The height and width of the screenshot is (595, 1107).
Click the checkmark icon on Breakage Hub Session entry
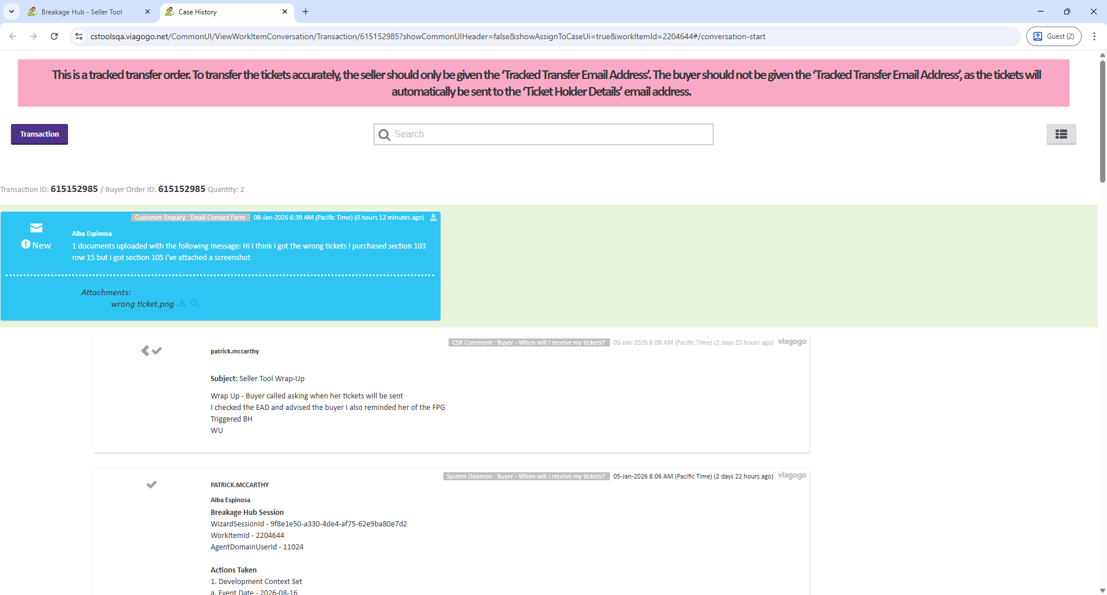click(152, 484)
